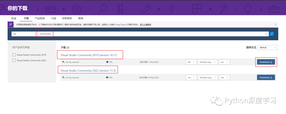The width and height of the screenshot is (286, 114).
Task: Click the 你的下载 page title
Action: (17, 8)
